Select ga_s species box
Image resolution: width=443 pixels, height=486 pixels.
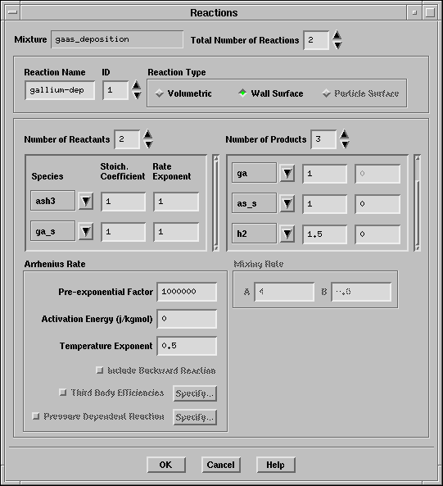52,231
